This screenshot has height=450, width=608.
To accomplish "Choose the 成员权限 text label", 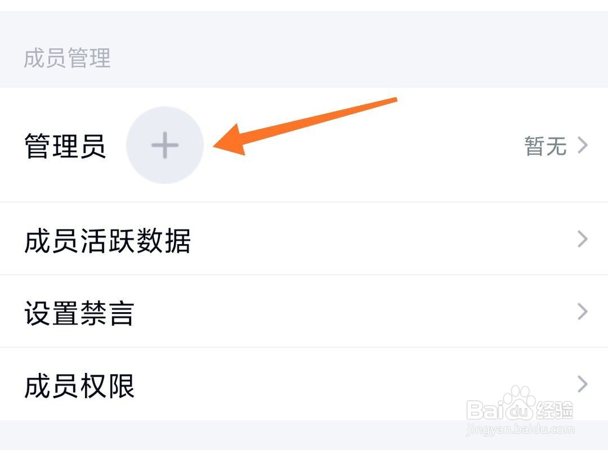I will [x=79, y=386].
